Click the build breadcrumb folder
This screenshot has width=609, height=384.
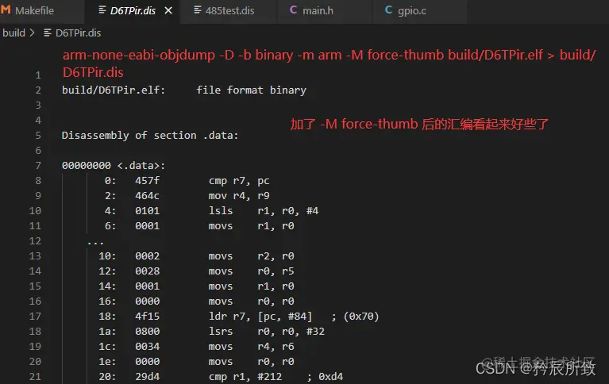click(x=13, y=33)
